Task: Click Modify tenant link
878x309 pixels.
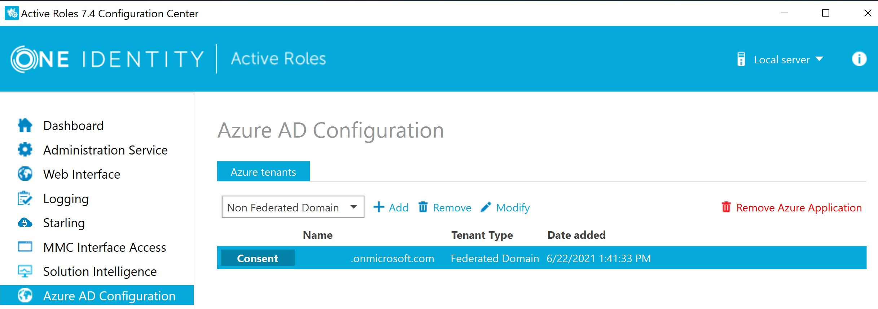Action: [513, 208]
